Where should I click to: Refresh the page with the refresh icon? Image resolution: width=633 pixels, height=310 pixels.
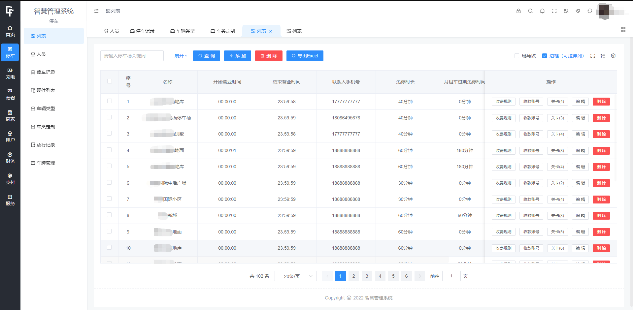(589, 11)
